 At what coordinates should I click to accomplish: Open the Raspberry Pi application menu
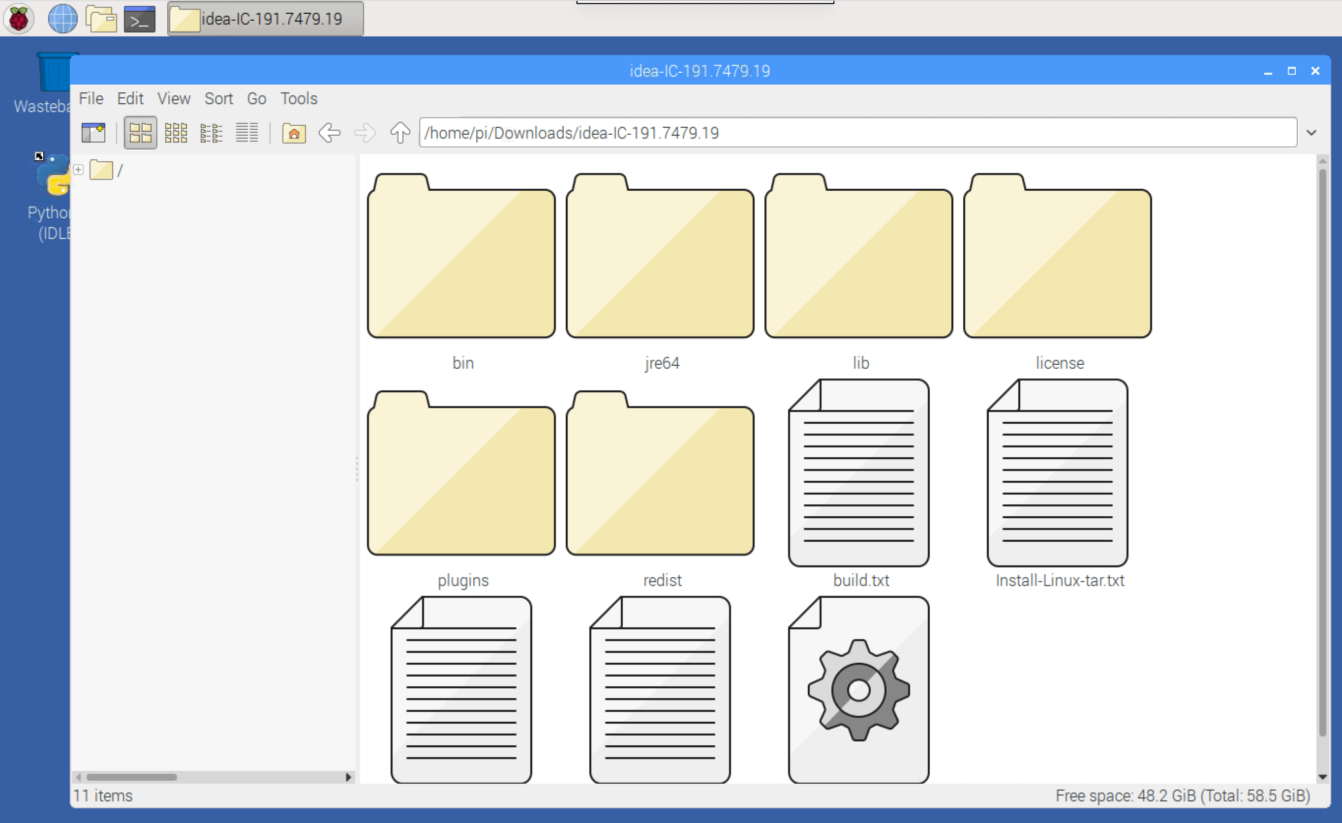click(19, 19)
